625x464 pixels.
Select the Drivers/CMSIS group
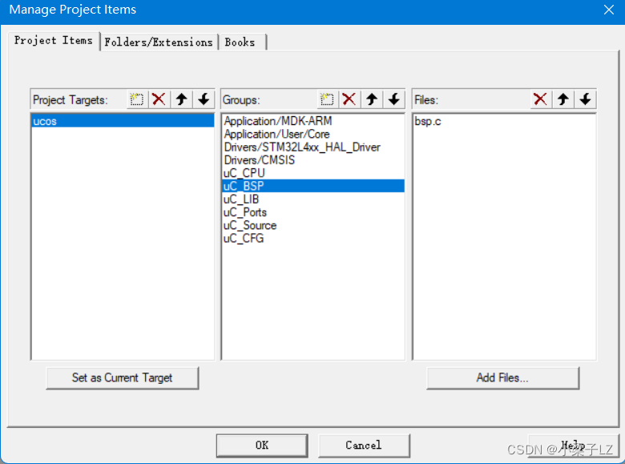pos(312,159)
